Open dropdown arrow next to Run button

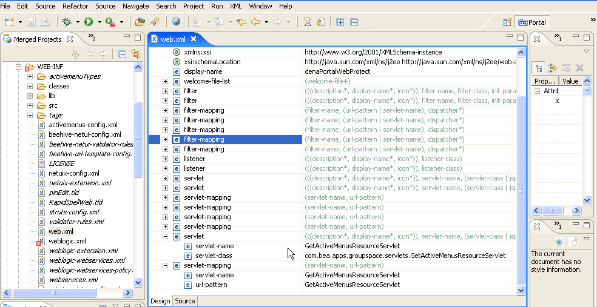pyautogui.click(x=99, y=22)
